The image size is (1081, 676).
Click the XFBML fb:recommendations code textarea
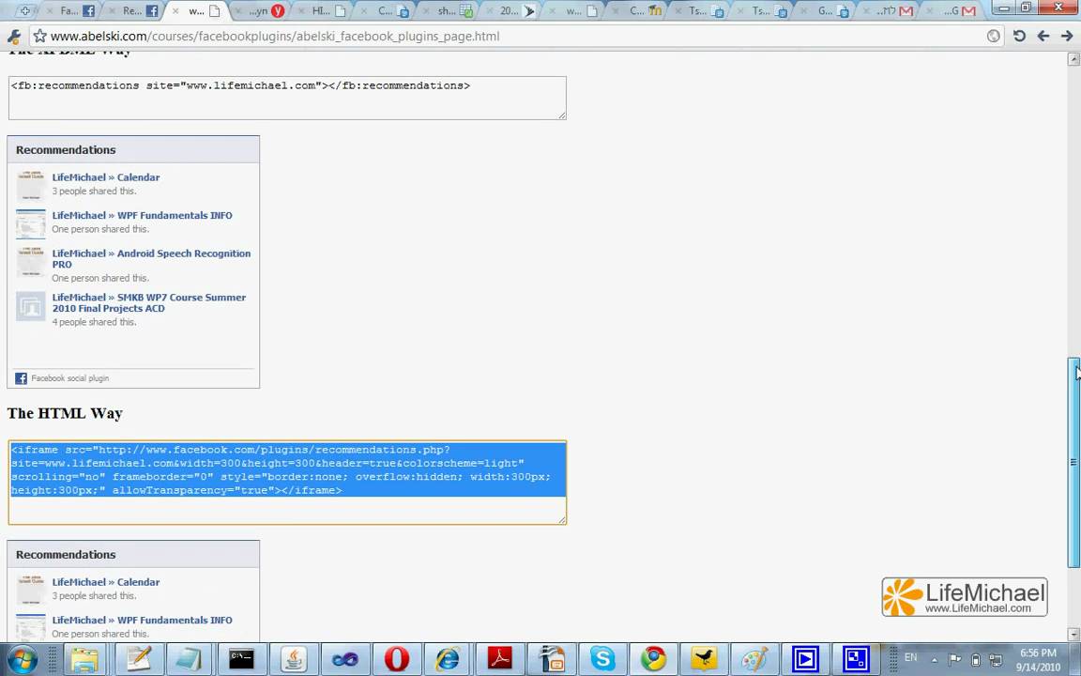(x=287, y=98)
